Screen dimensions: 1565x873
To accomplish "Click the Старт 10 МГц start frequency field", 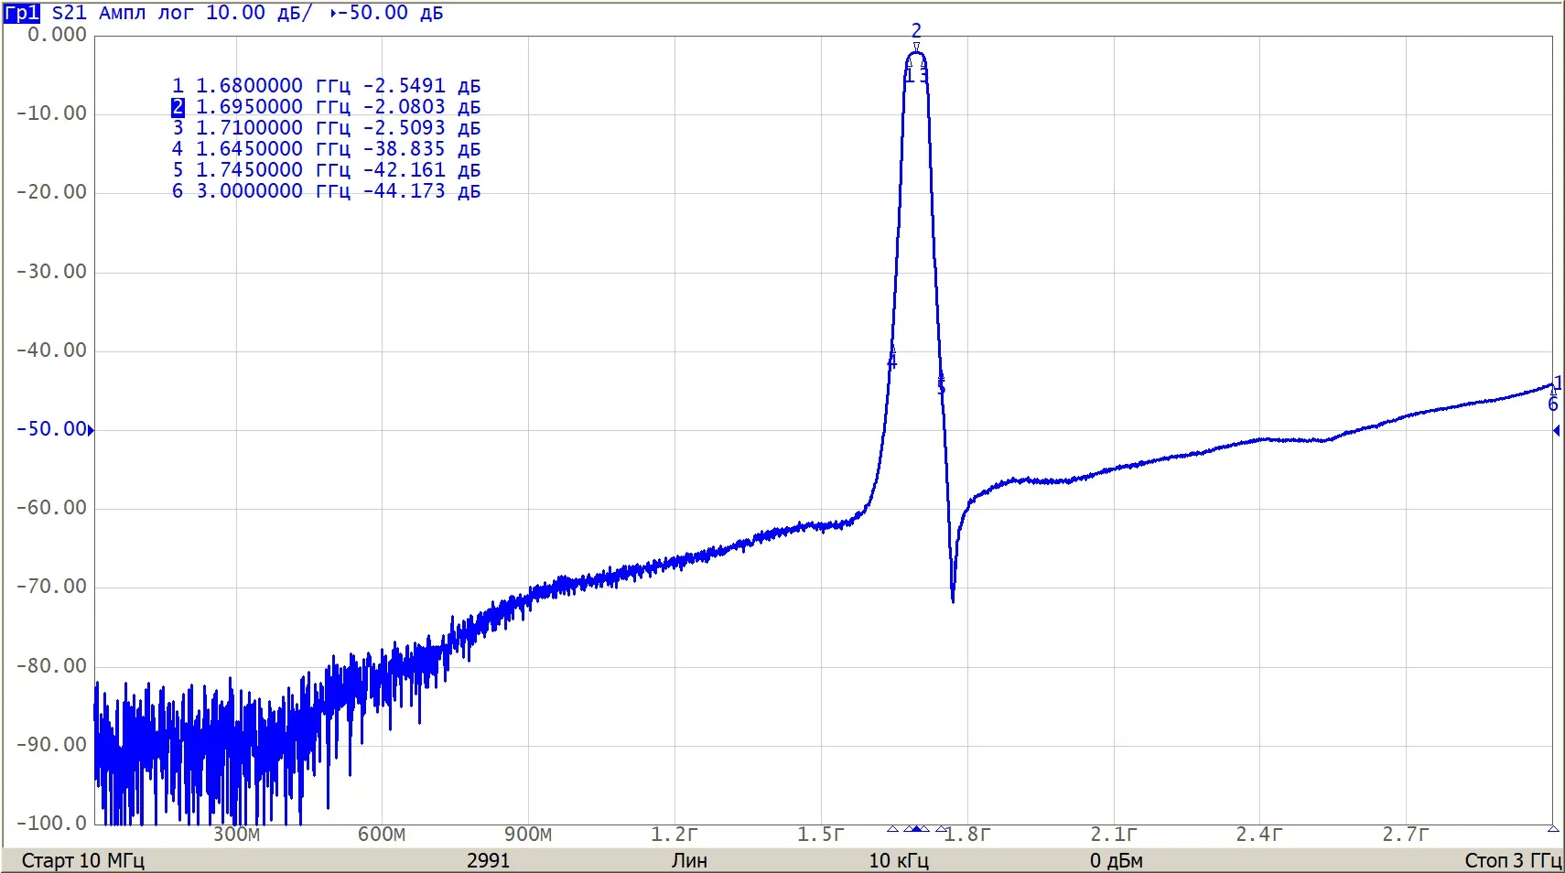I will pos(82,860).
